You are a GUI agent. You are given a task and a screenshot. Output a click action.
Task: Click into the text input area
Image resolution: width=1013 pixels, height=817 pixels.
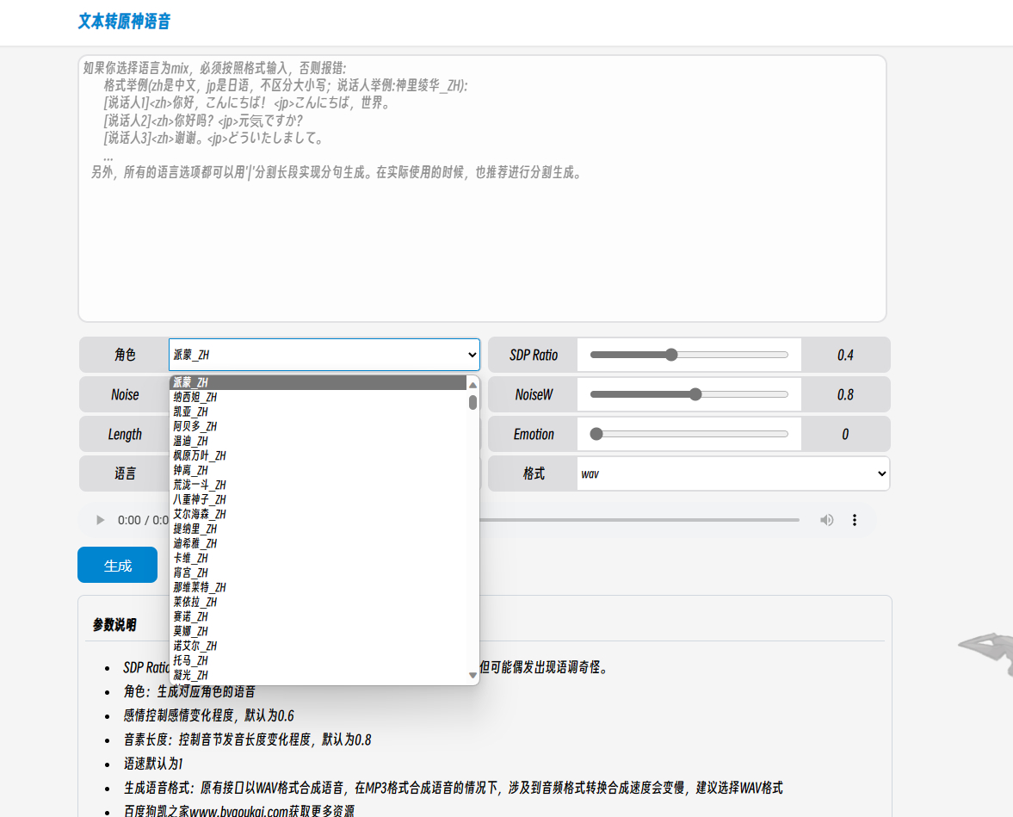(482, 188)
